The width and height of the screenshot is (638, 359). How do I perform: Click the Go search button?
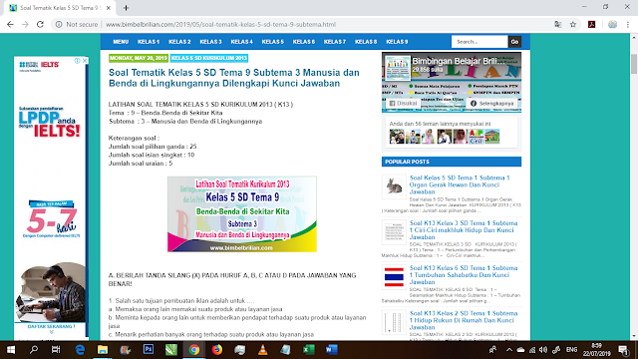click(x=514, y=42)
